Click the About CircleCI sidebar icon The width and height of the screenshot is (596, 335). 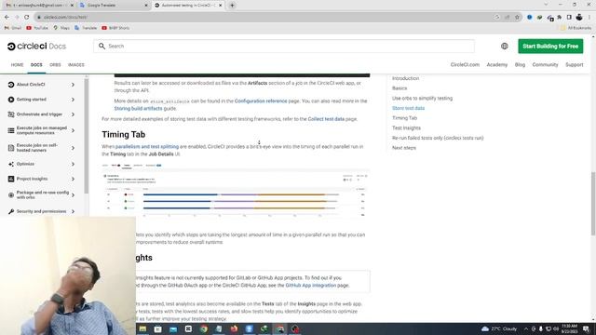point(11,85)
